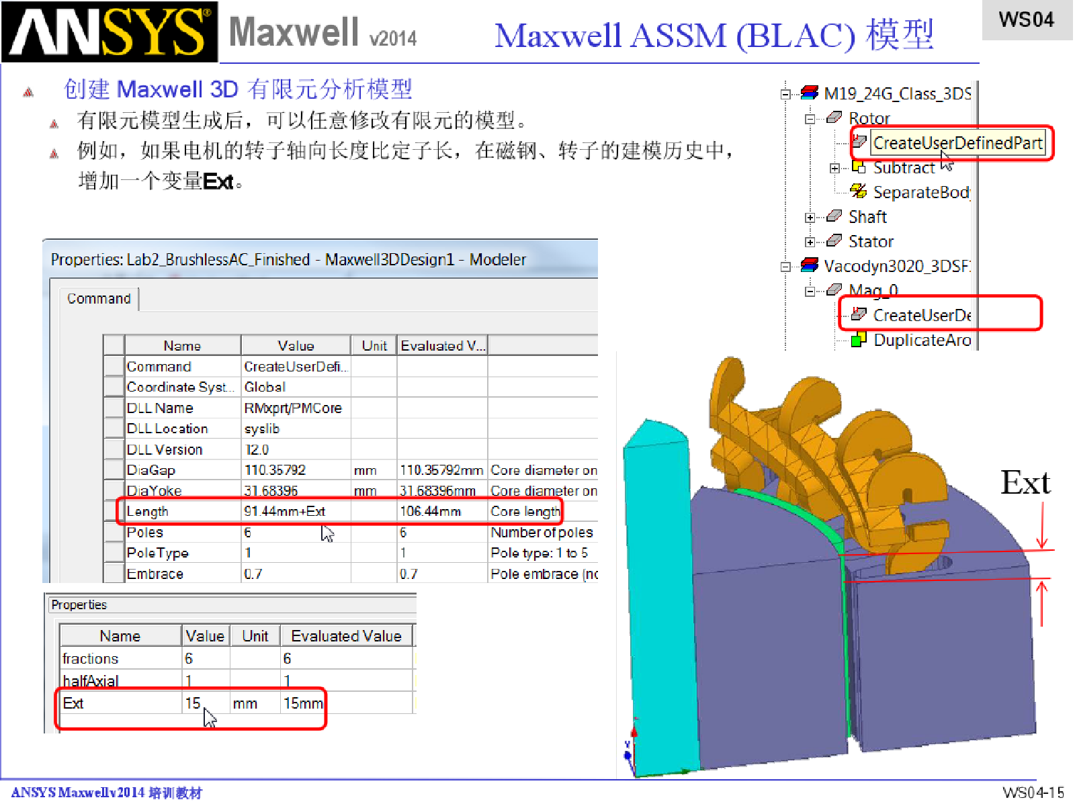Click the Stator object icon

click(x=834, y=240)
